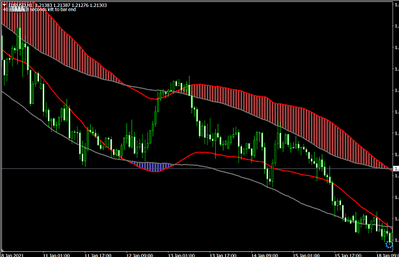
Task: Click the '11 Jan 01:00' time axis label
Action: tap(56, 255)
